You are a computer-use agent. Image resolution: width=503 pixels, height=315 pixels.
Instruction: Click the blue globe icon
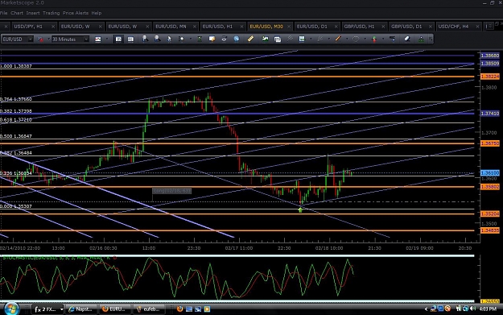(x=237, y=39)
